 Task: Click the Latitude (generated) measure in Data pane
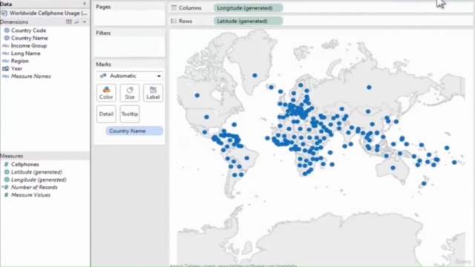[36, 172]
